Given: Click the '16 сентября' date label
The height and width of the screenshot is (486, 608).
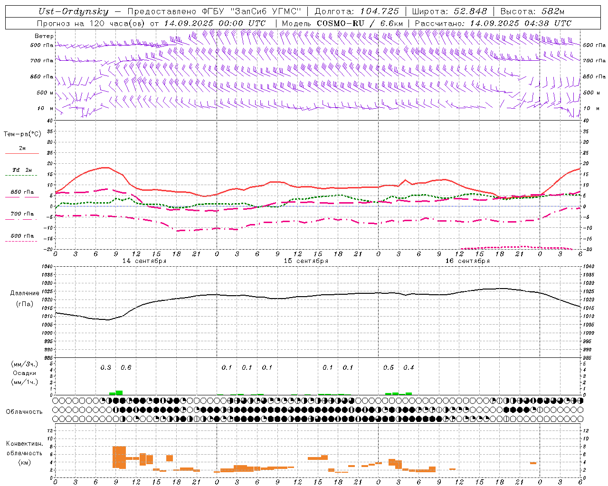Looking at the screenshot, I should tap(467, 261).
